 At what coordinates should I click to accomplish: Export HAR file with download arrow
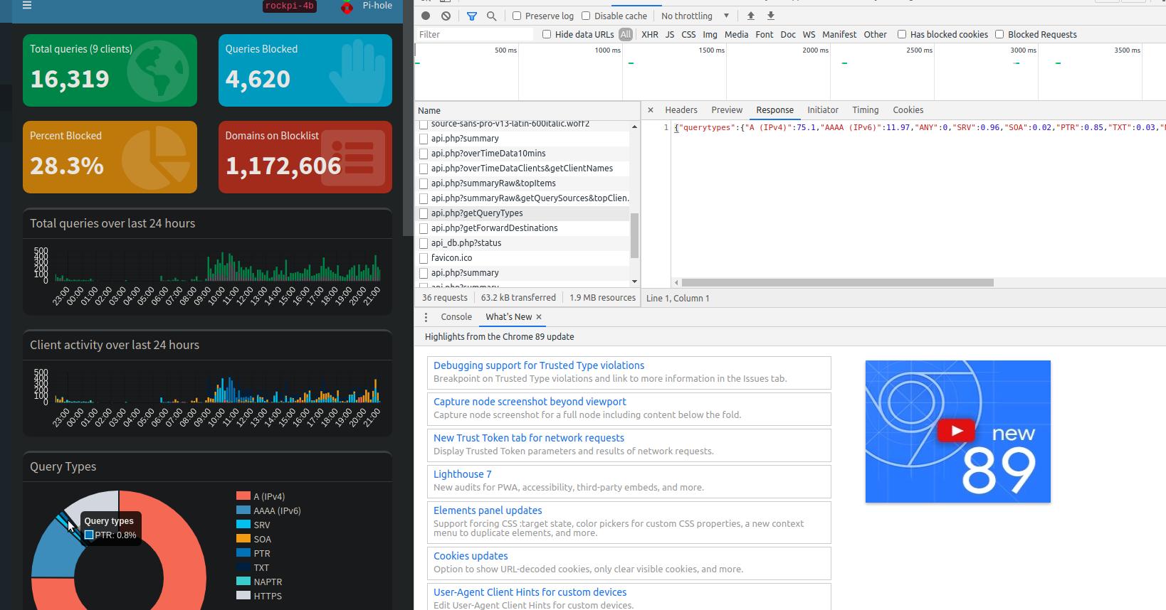point(770,16)
